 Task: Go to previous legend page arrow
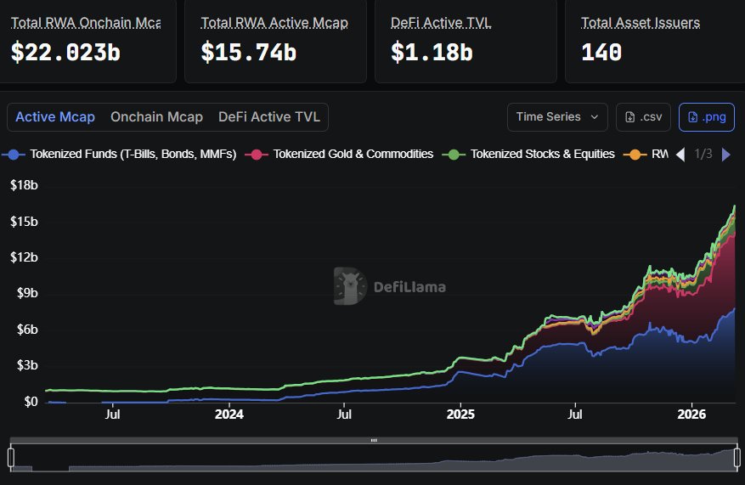point(680,155)
